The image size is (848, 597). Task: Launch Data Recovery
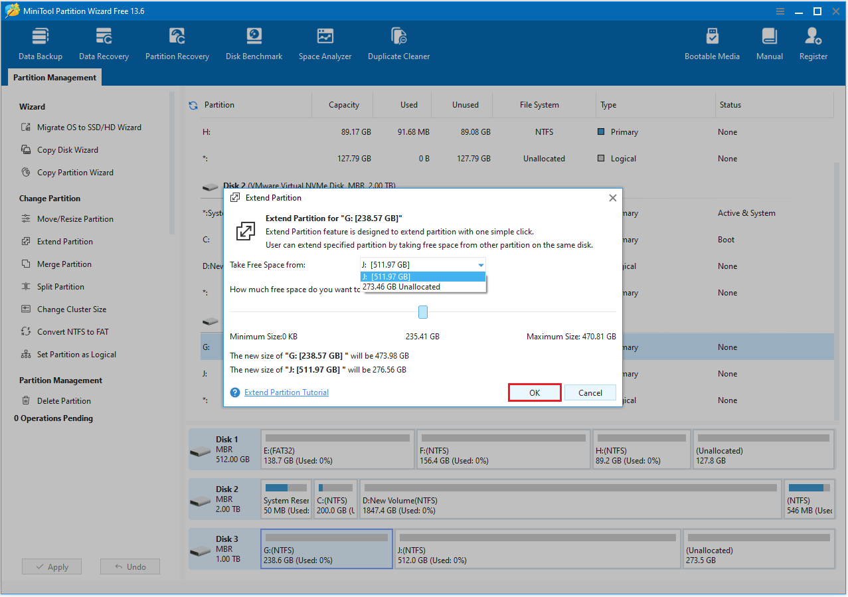click(104, 42)
